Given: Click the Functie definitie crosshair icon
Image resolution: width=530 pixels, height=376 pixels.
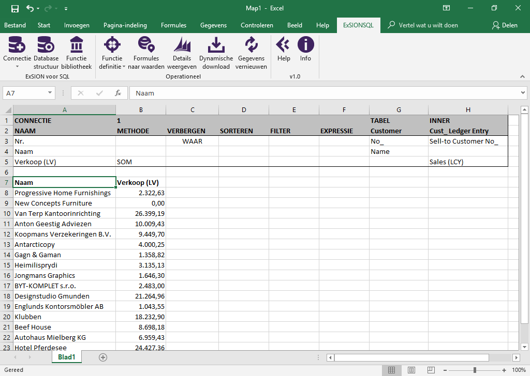Looking at the screenshot, I should click(x=112, y=45).
